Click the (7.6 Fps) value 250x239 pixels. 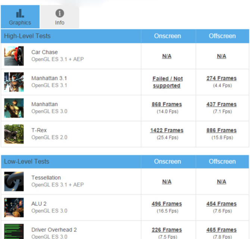point(222,211)
